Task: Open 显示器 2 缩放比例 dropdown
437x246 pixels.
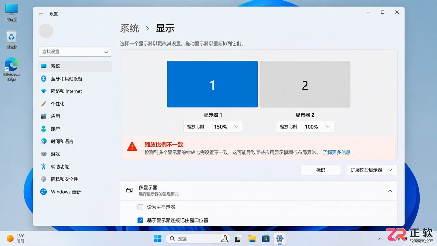Action: tap(305, 127)
